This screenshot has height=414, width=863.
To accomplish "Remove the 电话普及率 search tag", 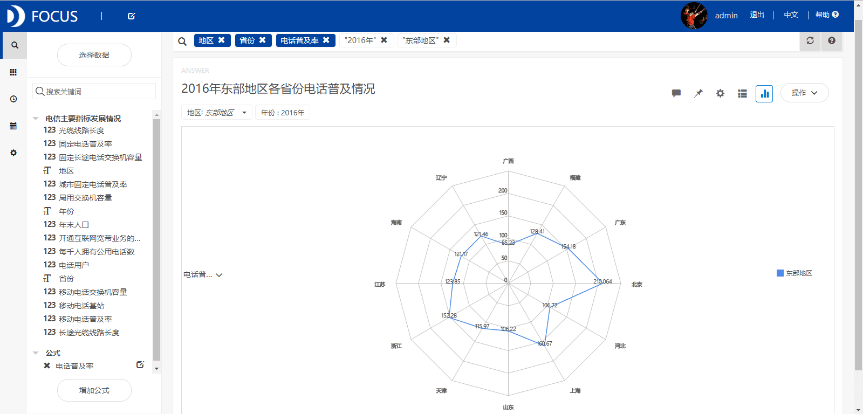I will 326,40.
